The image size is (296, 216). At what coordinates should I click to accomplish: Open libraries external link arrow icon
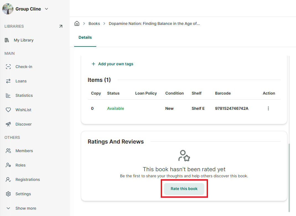coord(61,26)
